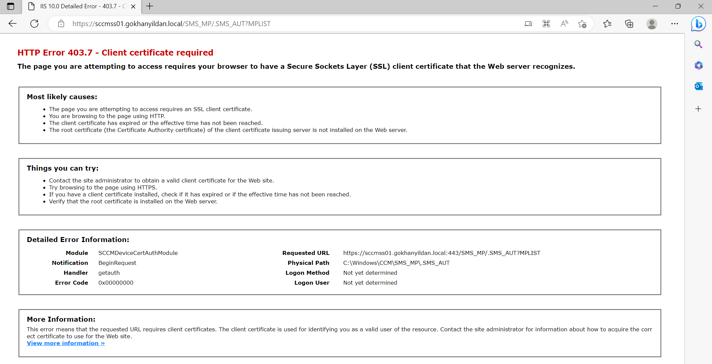The image size is (712, 364).
Task: Click the SCCMDeviceCertAuthModule module value
Action: [x=138, y=253]
